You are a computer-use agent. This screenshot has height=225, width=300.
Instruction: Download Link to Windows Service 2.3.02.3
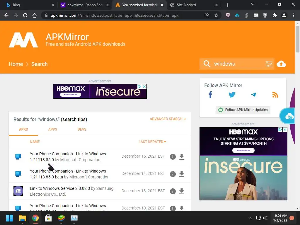[x=182, y=191]
